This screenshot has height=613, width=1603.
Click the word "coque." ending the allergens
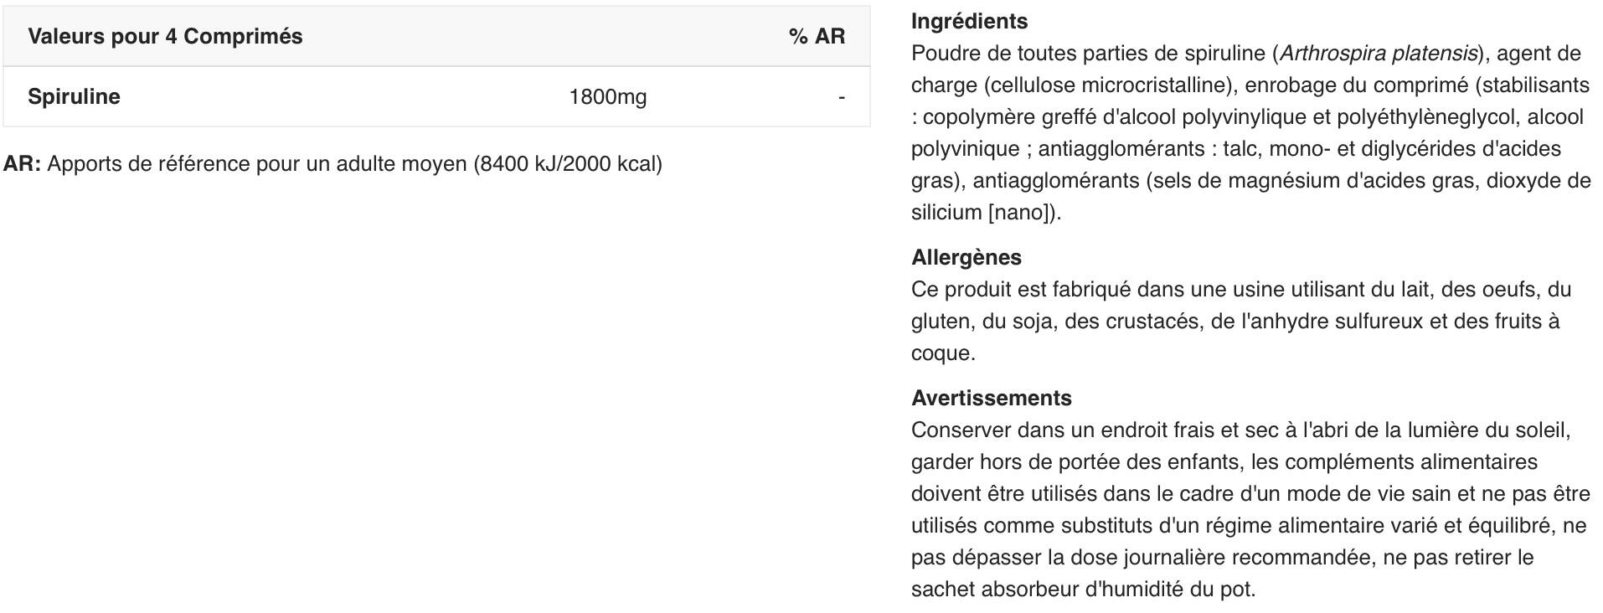click(943, 353)
